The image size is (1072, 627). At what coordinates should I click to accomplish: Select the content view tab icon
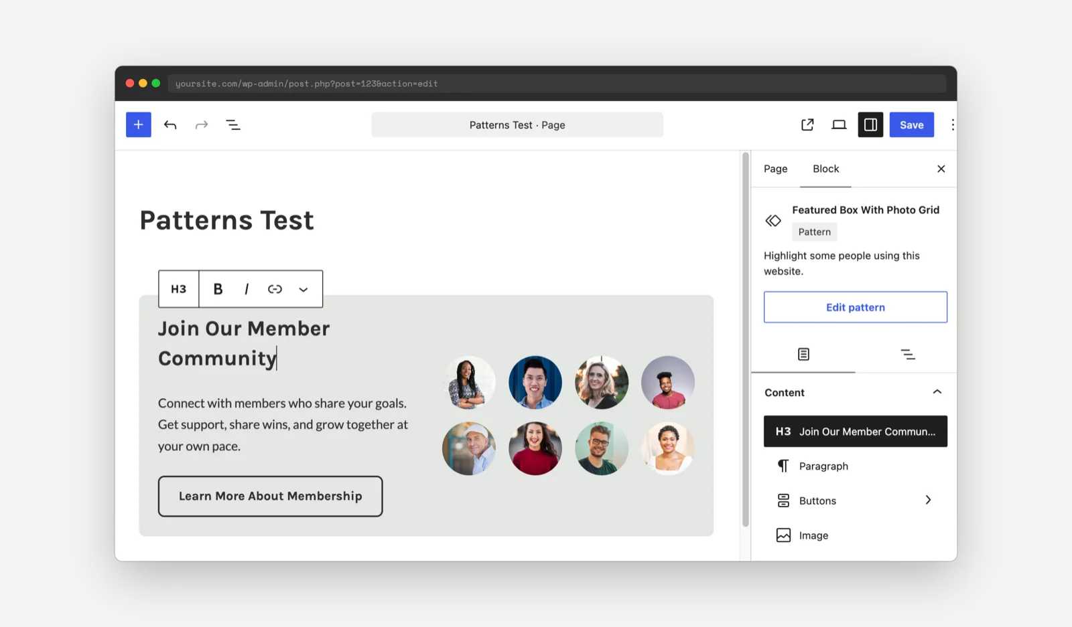point(803,354)
